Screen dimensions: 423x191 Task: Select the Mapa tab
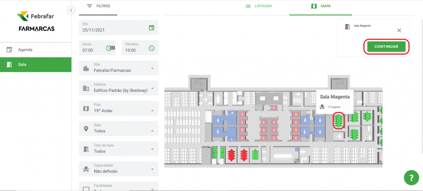pos(321,6)
